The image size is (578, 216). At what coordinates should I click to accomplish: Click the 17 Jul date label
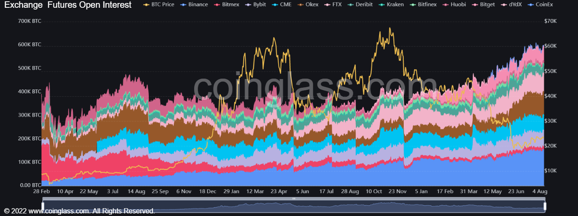click(326, 191)
